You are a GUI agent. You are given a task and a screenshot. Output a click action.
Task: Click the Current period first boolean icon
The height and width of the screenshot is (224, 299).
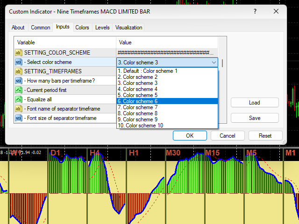click(19, 90)
